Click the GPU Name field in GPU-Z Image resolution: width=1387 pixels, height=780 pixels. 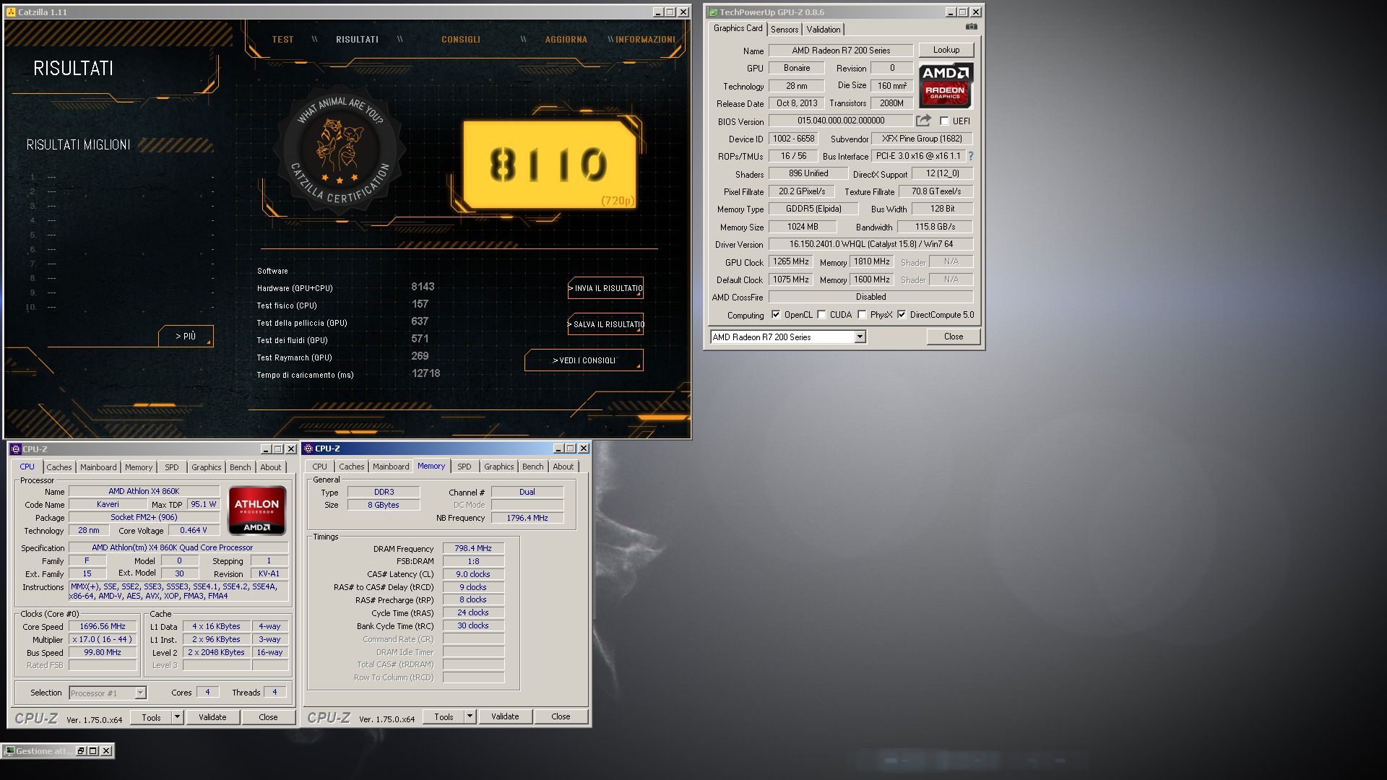(x=840, y=51)
